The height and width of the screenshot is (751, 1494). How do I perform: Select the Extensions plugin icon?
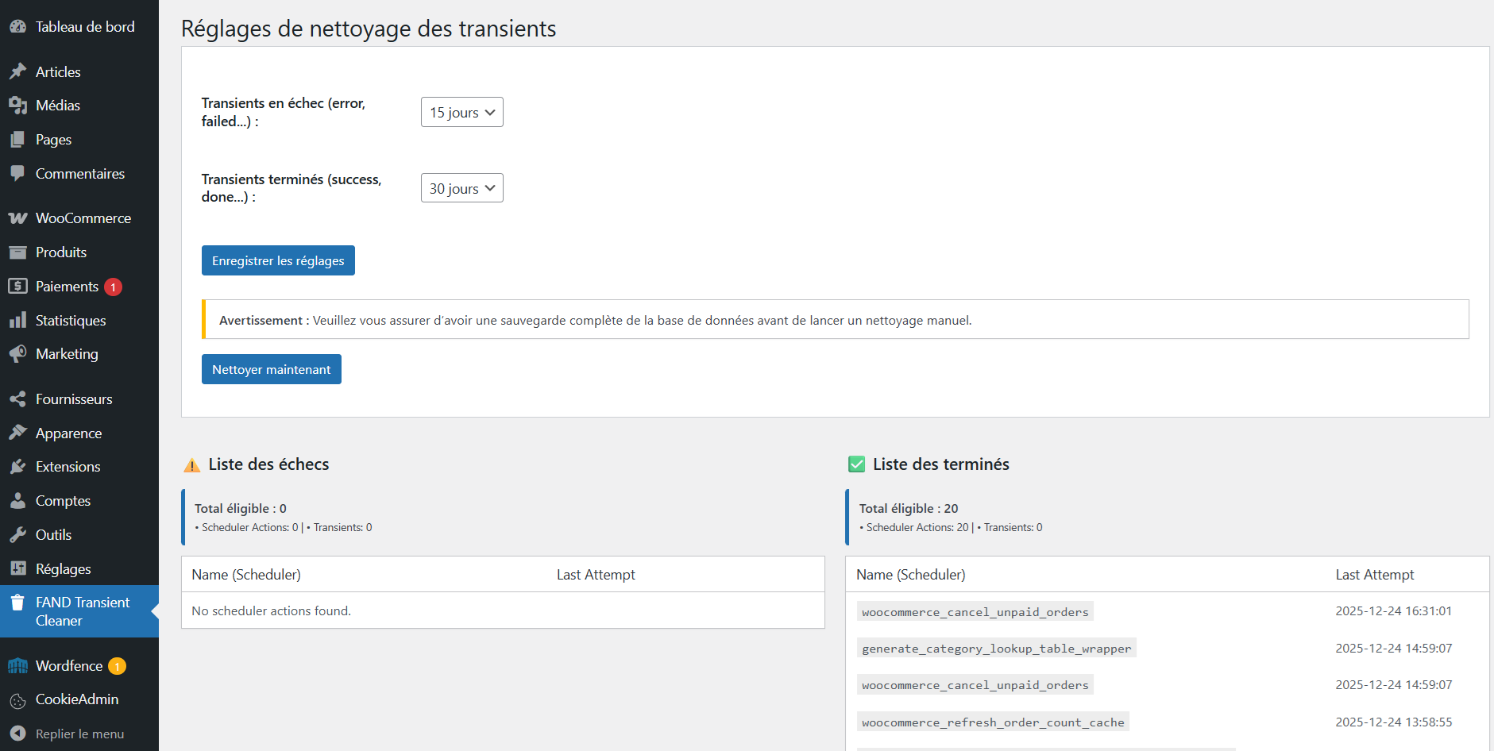pos(17,466)
